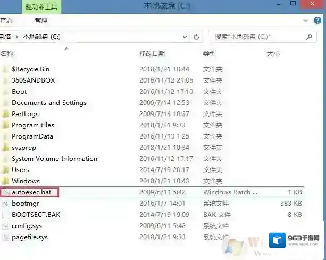The image size is (326, 260).
Task: Click the magnifier icon in search box
Action: [x=310, y=37]
